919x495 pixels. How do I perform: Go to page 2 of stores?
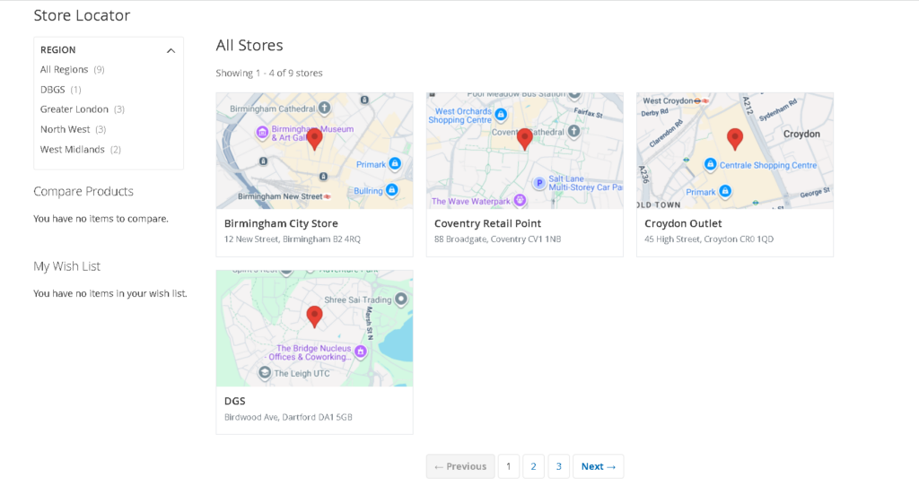click(x=533, y=466)
